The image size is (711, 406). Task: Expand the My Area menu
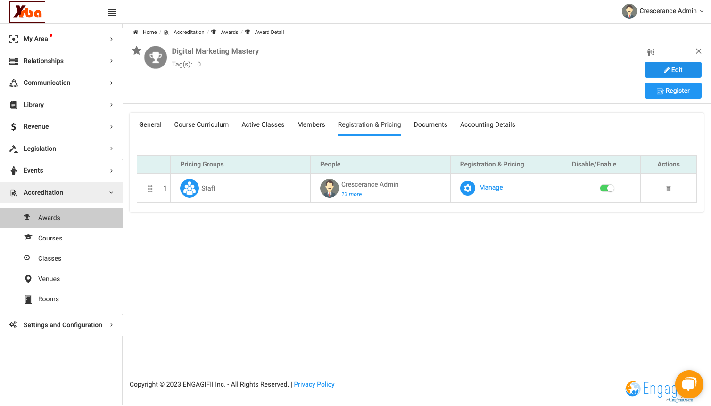point(61,39)
